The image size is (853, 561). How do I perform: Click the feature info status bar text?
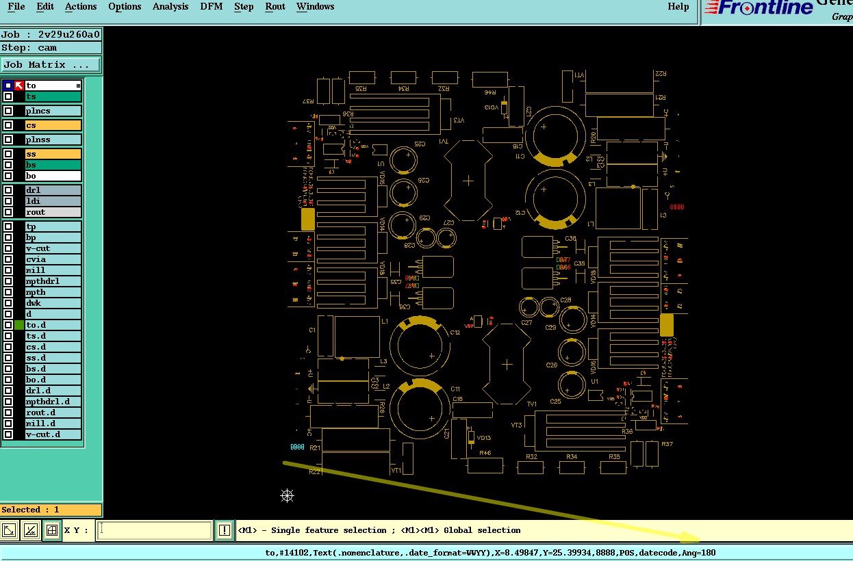pos(490,553)
